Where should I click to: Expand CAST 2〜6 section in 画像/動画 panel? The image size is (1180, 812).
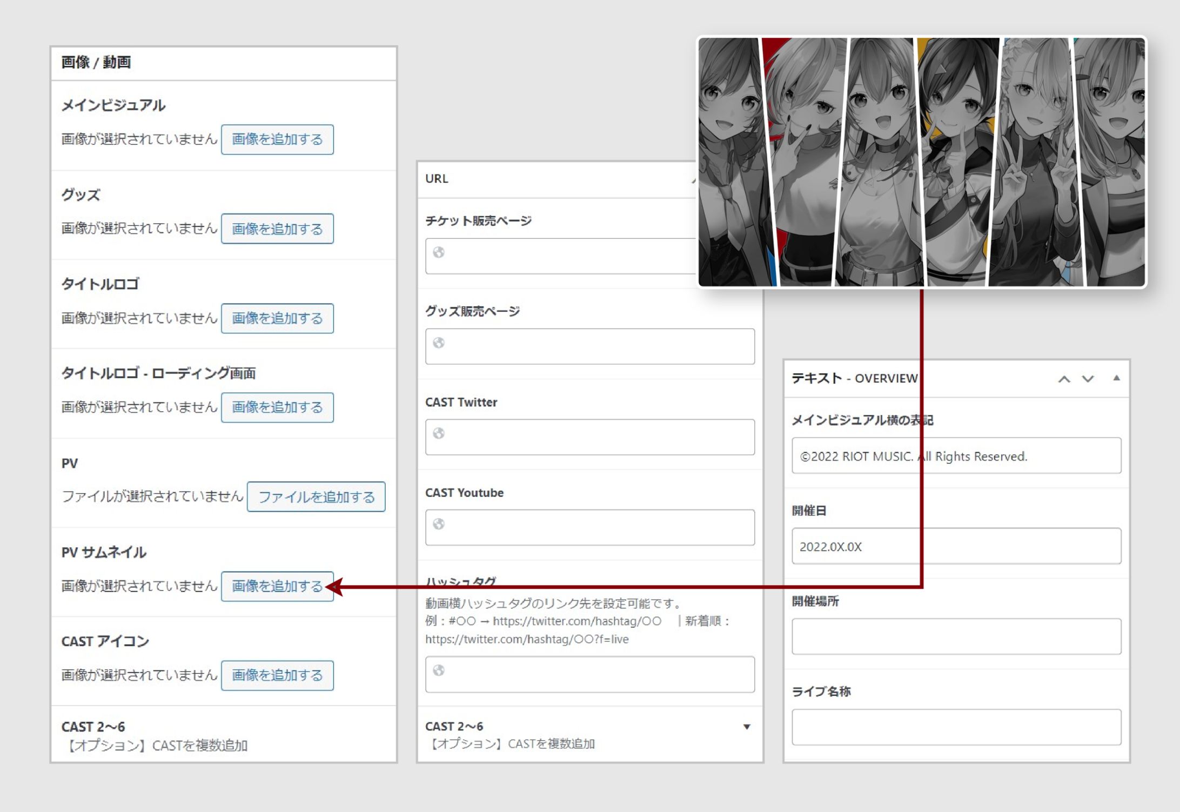[x=93, y=727]
